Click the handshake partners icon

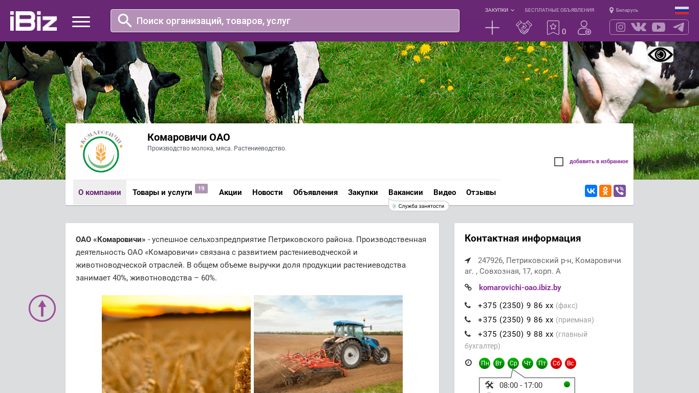pyautogui.click(x=523, y=28)
